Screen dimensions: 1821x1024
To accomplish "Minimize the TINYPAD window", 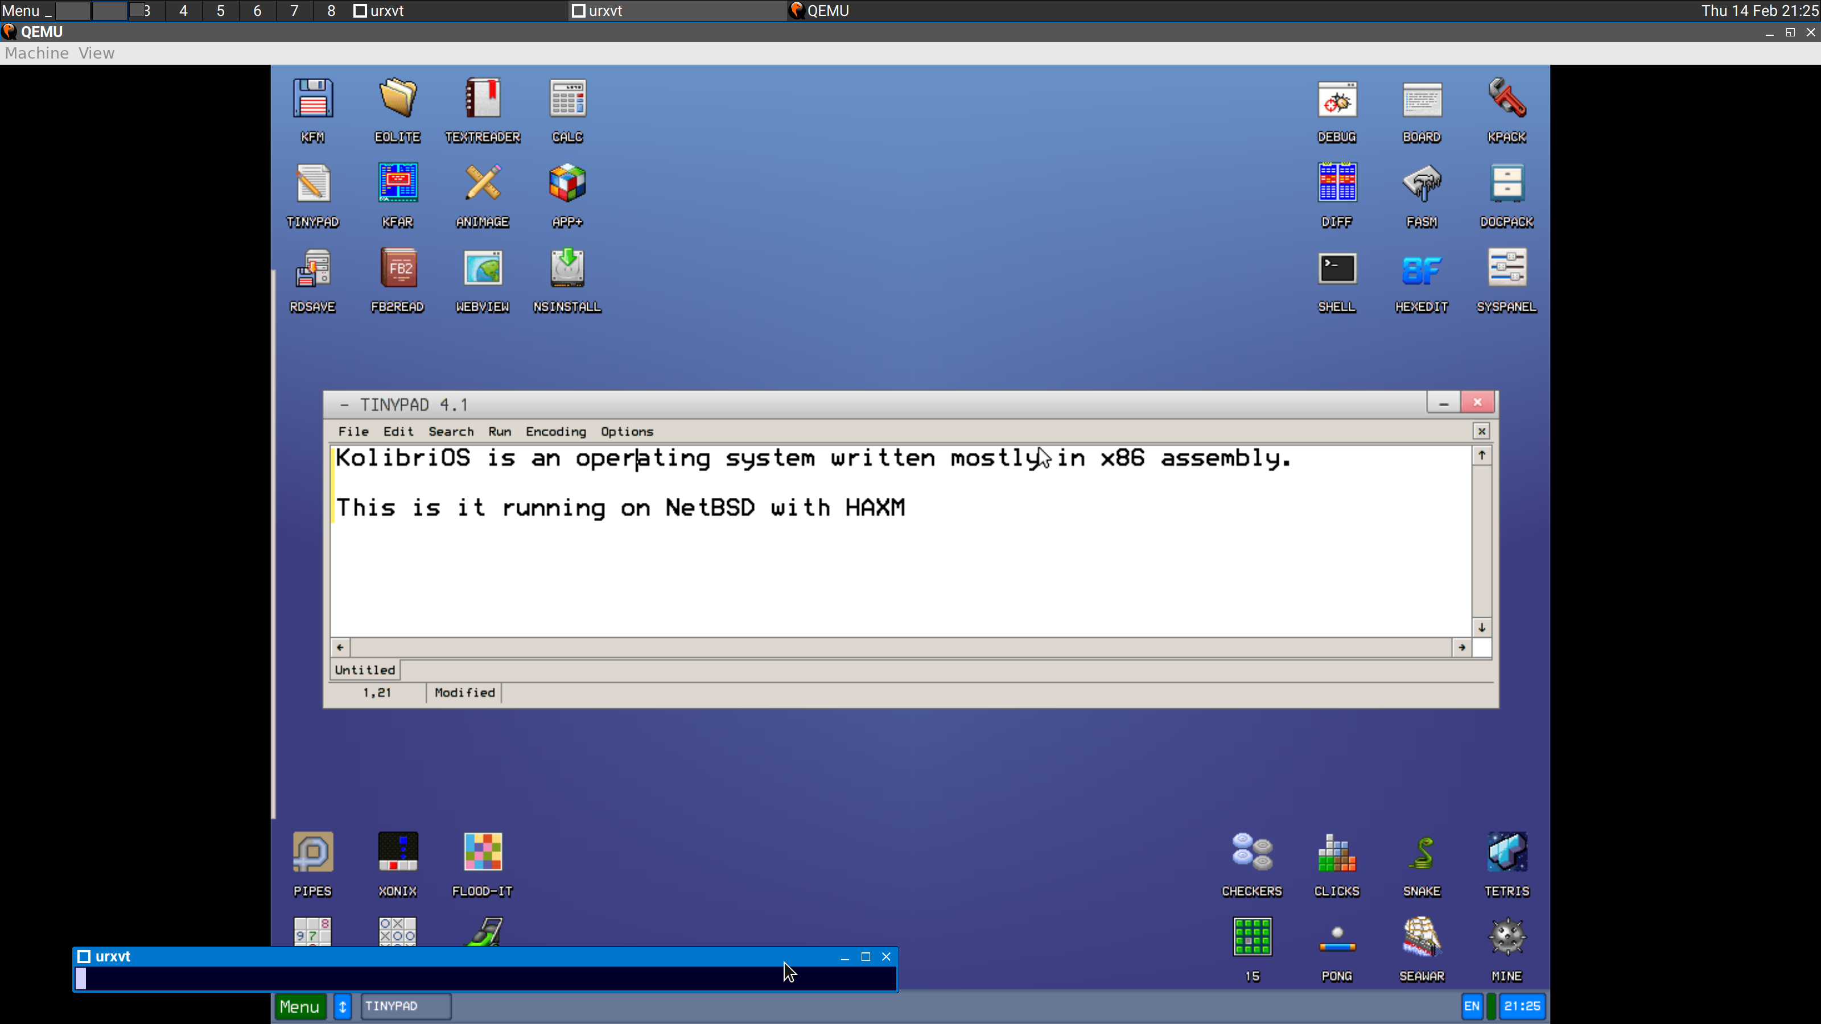I will pos(1444,403).
